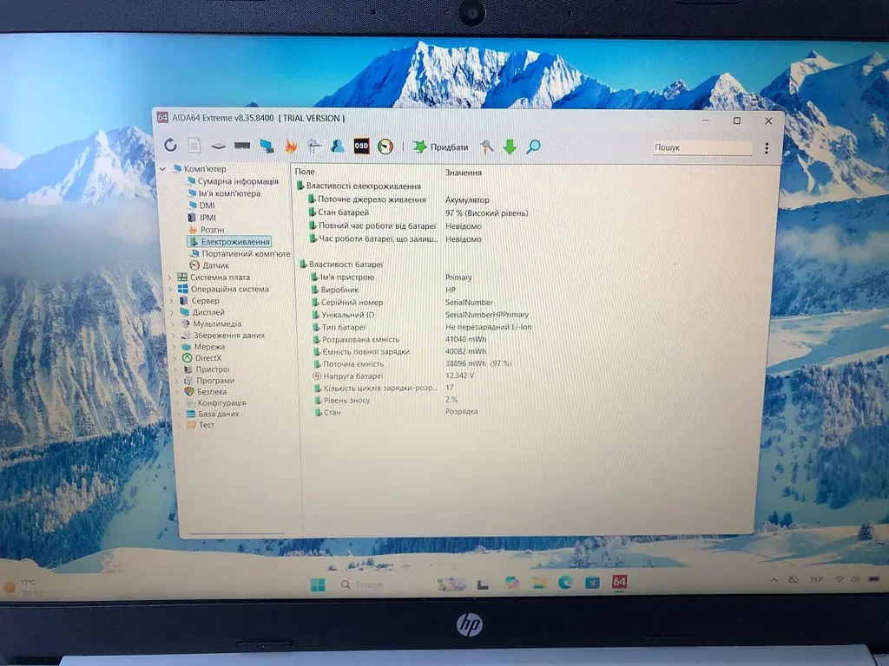Expand the Мультимедіа node
The image size is (889, 666).
click(x=174, y=324)
